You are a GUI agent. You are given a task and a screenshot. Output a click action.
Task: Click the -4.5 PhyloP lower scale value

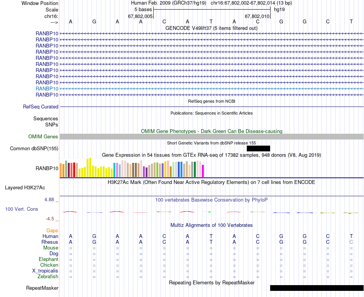pos(50,219)
